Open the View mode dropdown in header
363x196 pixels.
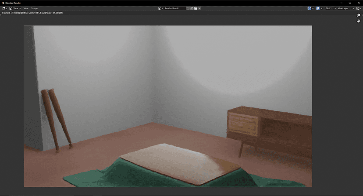coord(16,8)
